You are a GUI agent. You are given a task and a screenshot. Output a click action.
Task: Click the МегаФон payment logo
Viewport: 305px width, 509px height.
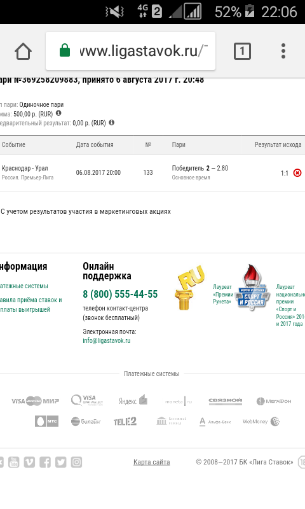coord(274,401)
